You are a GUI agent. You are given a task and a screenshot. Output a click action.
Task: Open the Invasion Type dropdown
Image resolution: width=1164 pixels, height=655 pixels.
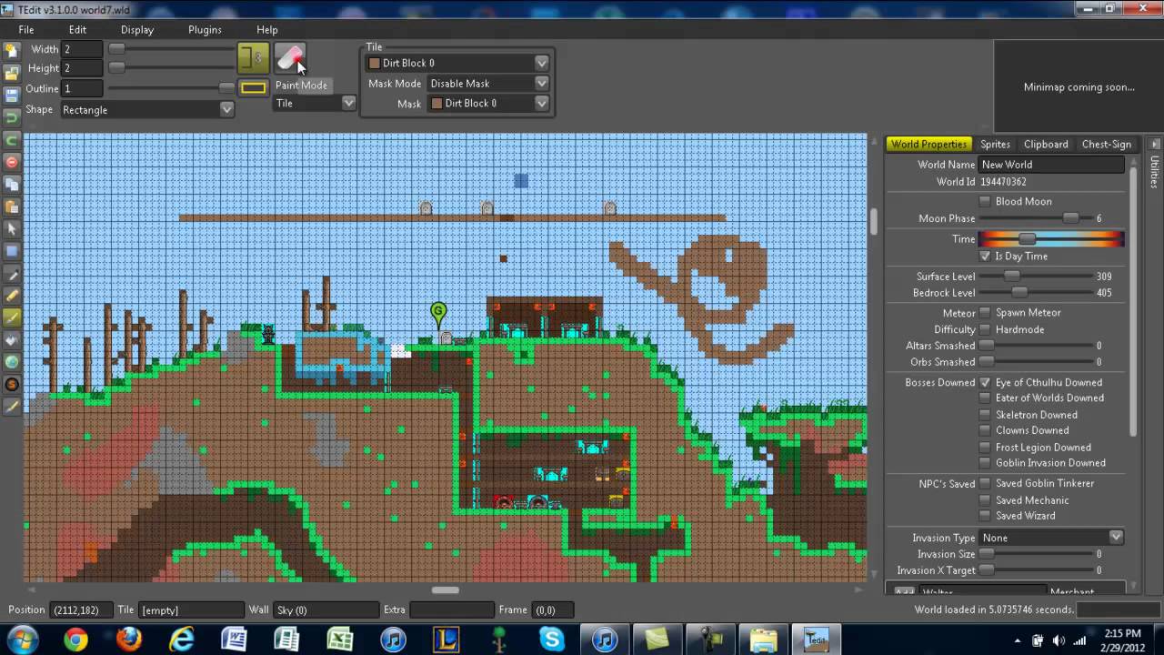[1051, 538]
